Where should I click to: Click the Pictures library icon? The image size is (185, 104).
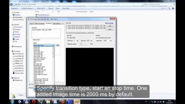click(x=14, y=34)
